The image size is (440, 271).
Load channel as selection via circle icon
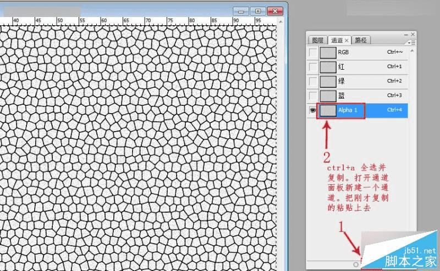coord(356,264)
